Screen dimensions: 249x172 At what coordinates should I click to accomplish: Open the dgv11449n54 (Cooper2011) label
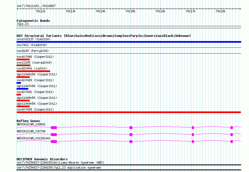(x=37, y=104)
